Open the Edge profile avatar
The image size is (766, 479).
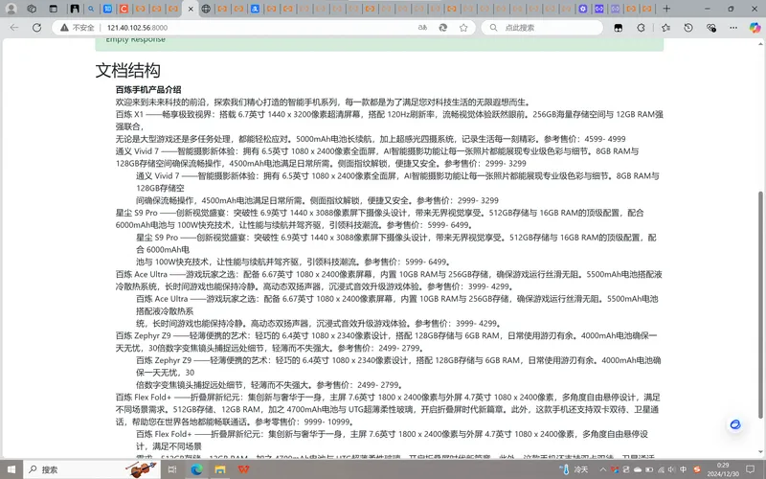coord(11,9)
